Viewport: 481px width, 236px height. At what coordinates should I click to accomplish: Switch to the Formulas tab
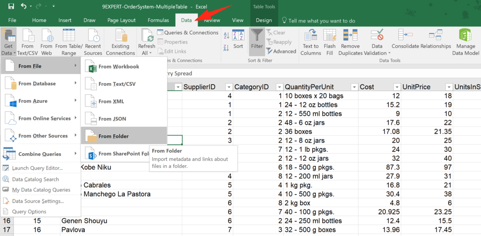(x=158, y=20)
